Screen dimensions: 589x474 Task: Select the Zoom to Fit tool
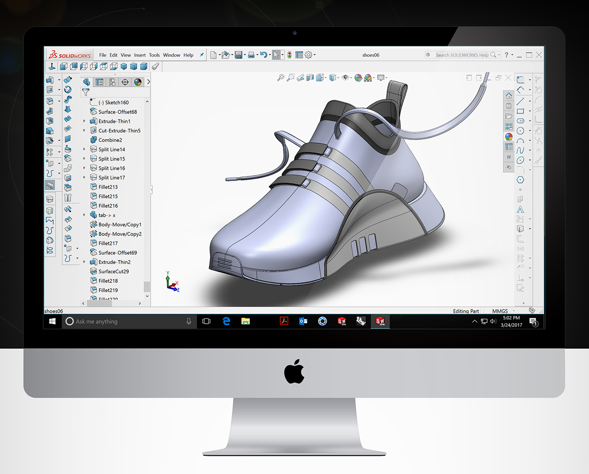[x=281, y=78]
